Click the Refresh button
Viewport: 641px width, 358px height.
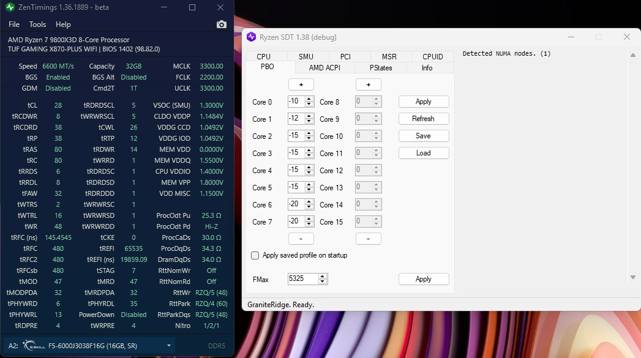coord(424,119)
